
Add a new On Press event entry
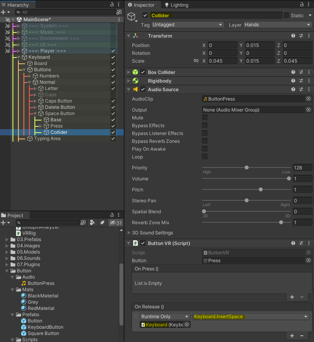coord(292,297)
